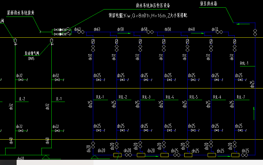Click green flow arrow beside RHL-1 riser
263x165 pixels.
[x=254, y=114]
